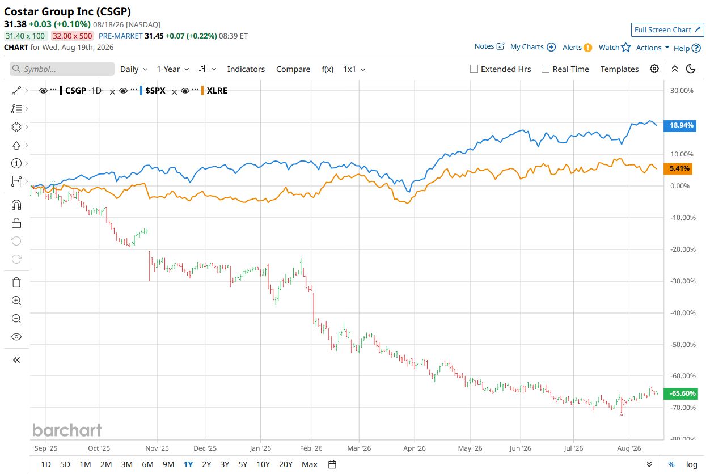Remove the CSGP series with X
The height and width of the screenshot is (474, 706).
112,91
